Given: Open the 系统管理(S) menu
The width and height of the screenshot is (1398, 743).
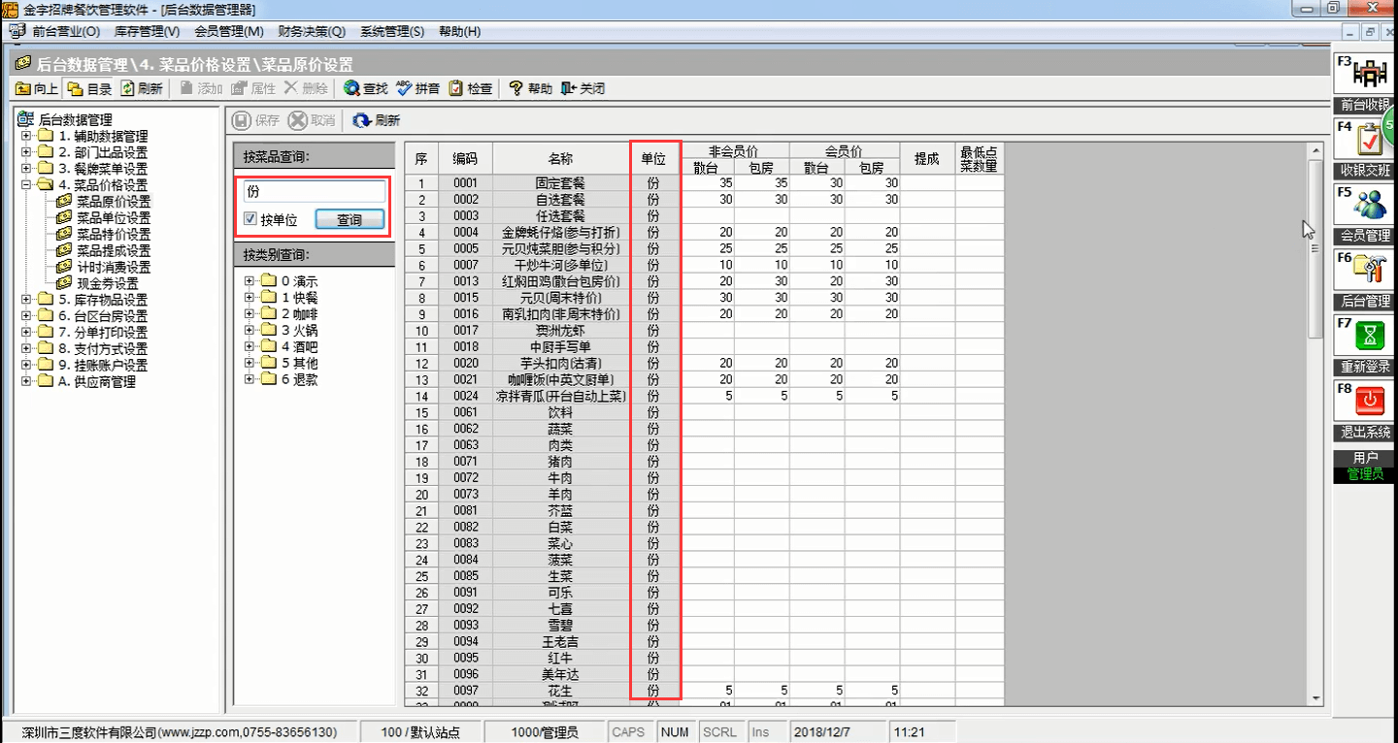Looking at the screenshot, I should (392, 31).
